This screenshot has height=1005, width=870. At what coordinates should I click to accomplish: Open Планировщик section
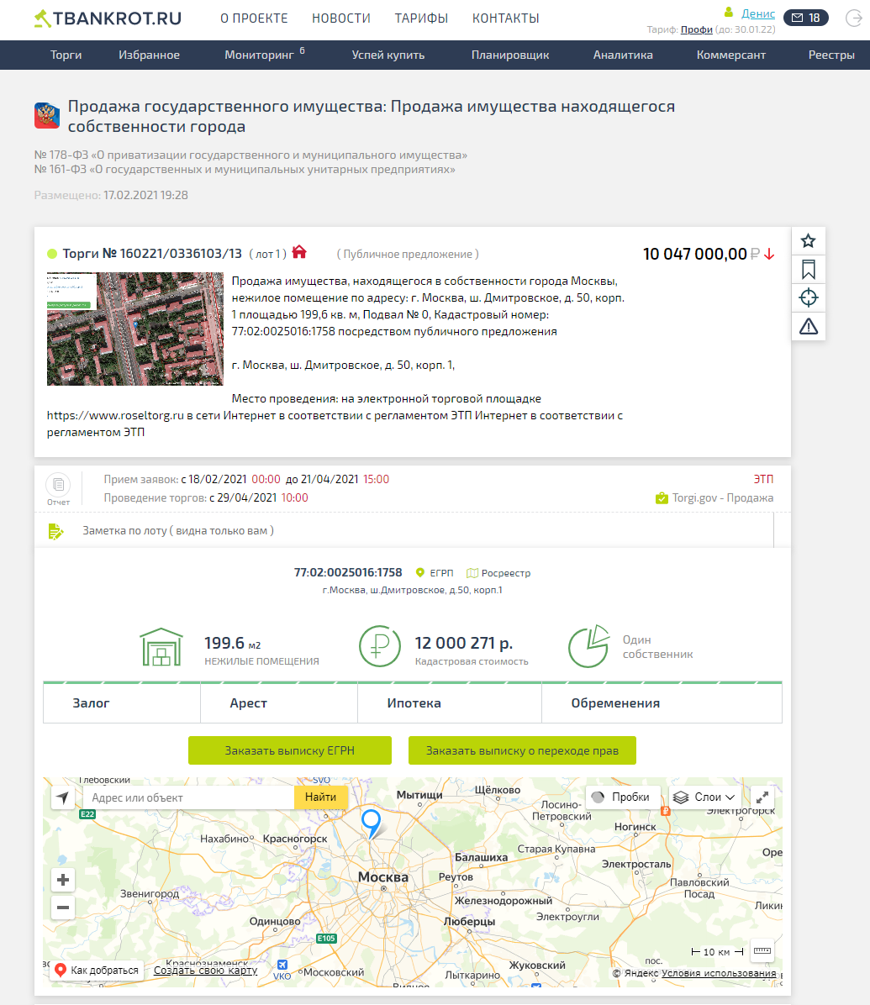click(510, 55)
